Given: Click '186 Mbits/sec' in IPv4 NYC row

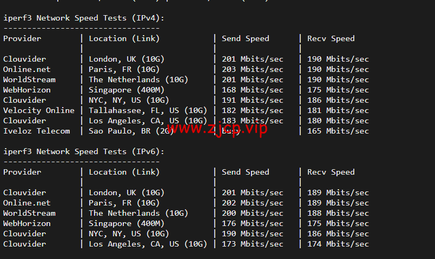Looking at the screenshot, I should pos(338,100).
